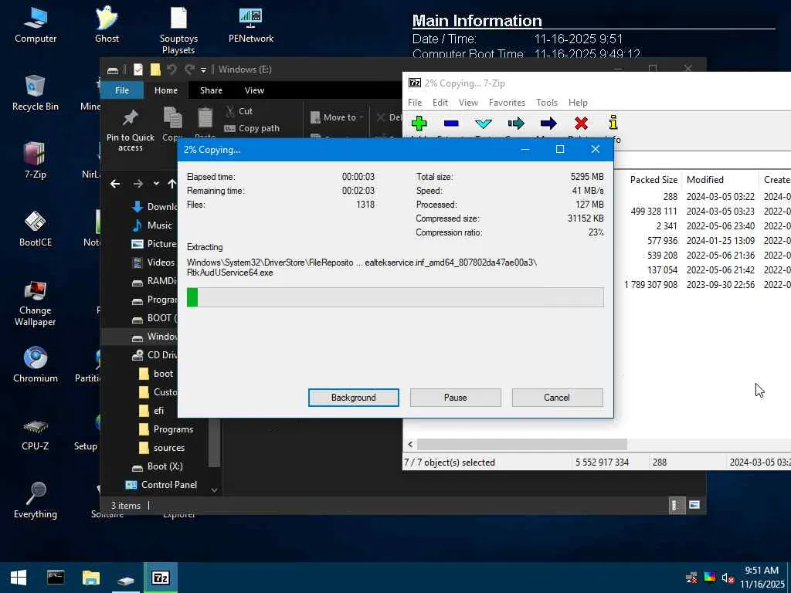
Task: Select the Programs folder in Explorer tree
Action: tap(165, 429)
